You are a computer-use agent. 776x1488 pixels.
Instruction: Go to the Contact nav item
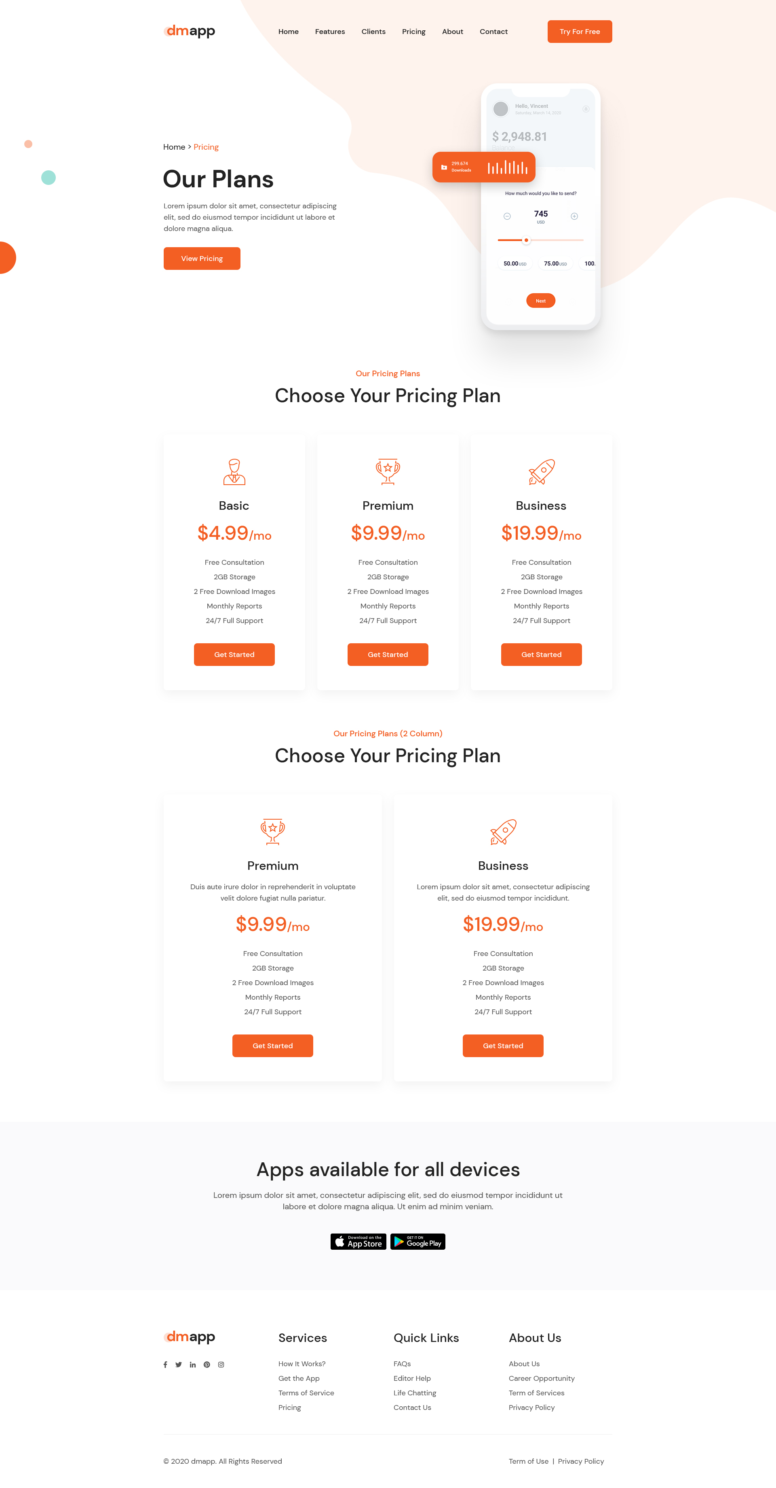493,32
